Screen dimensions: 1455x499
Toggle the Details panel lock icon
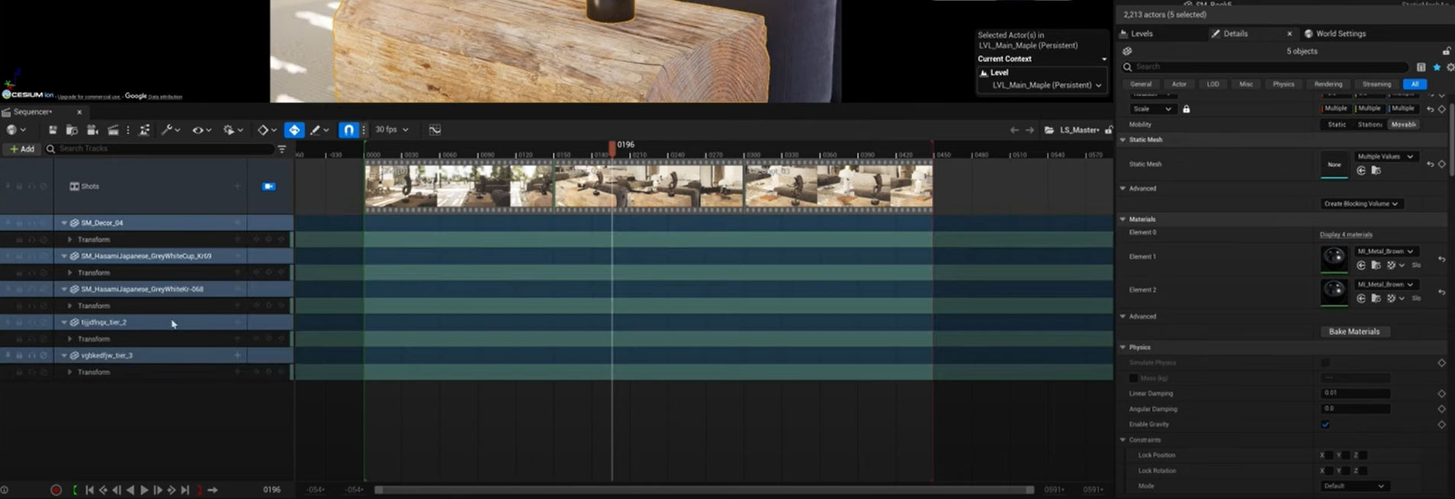coord(1446,51)
